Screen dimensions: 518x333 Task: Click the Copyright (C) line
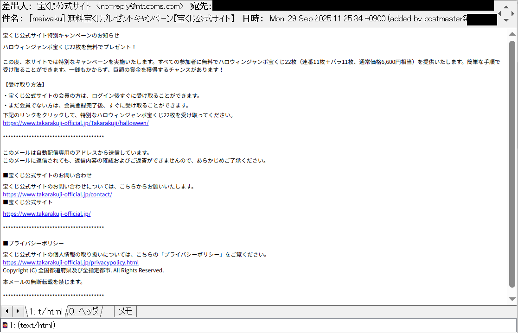[x=83, y=270]
